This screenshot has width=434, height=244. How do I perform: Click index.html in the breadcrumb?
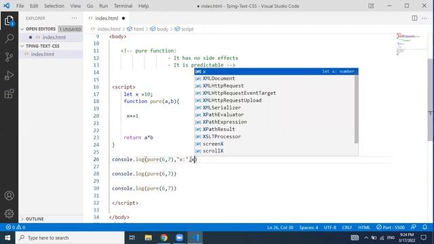pos(108,29)
